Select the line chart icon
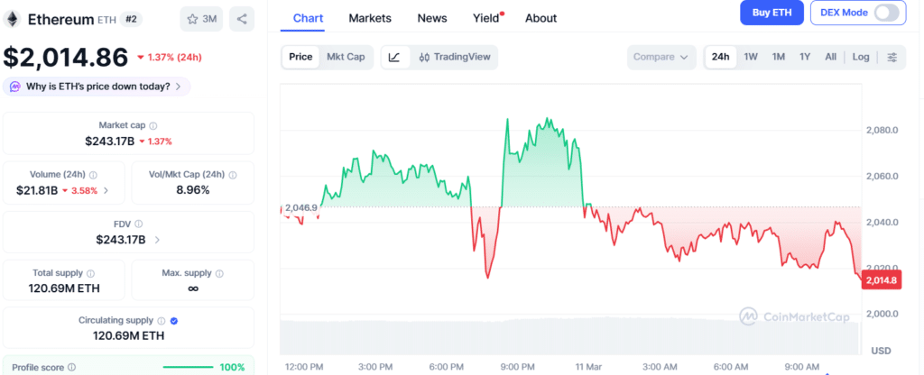Screen dimensions: 924x375 [394, 57]
